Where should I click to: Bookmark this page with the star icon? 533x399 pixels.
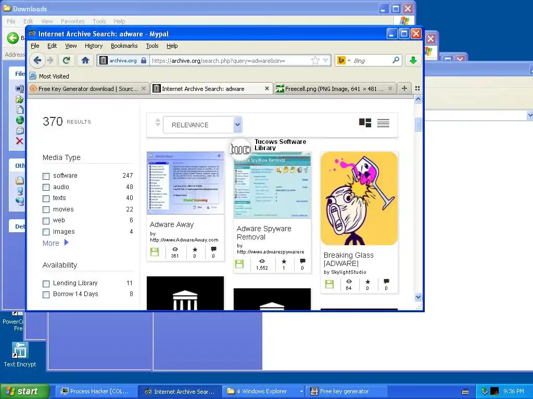[315, 60]
